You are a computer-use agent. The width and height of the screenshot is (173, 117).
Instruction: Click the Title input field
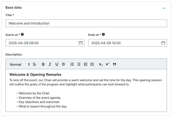tap(86, 23)
